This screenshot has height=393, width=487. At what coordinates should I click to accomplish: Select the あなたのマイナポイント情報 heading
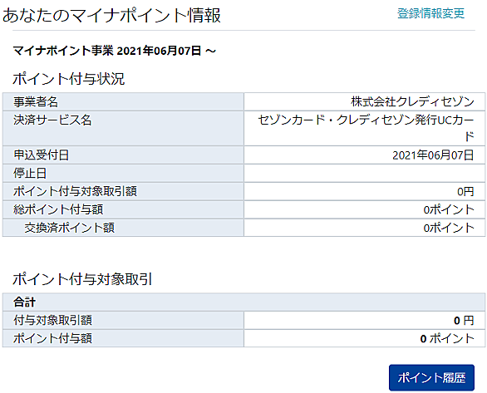pos(112,15)
